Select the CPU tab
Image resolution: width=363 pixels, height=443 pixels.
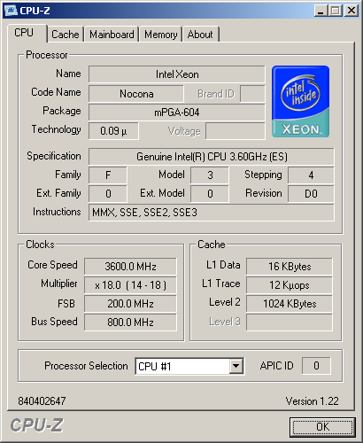[27, 33]
